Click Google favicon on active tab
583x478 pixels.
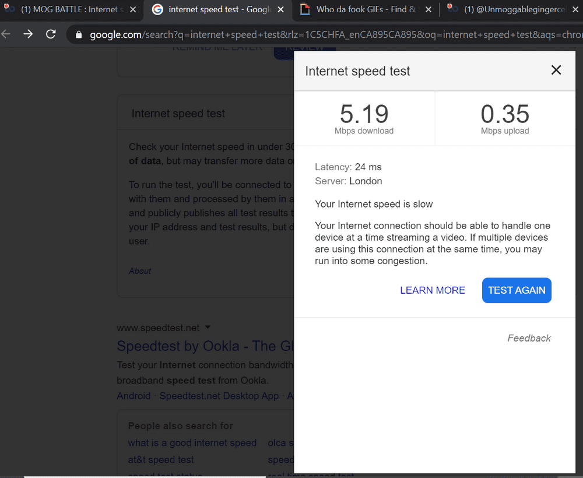coord(157,9)
